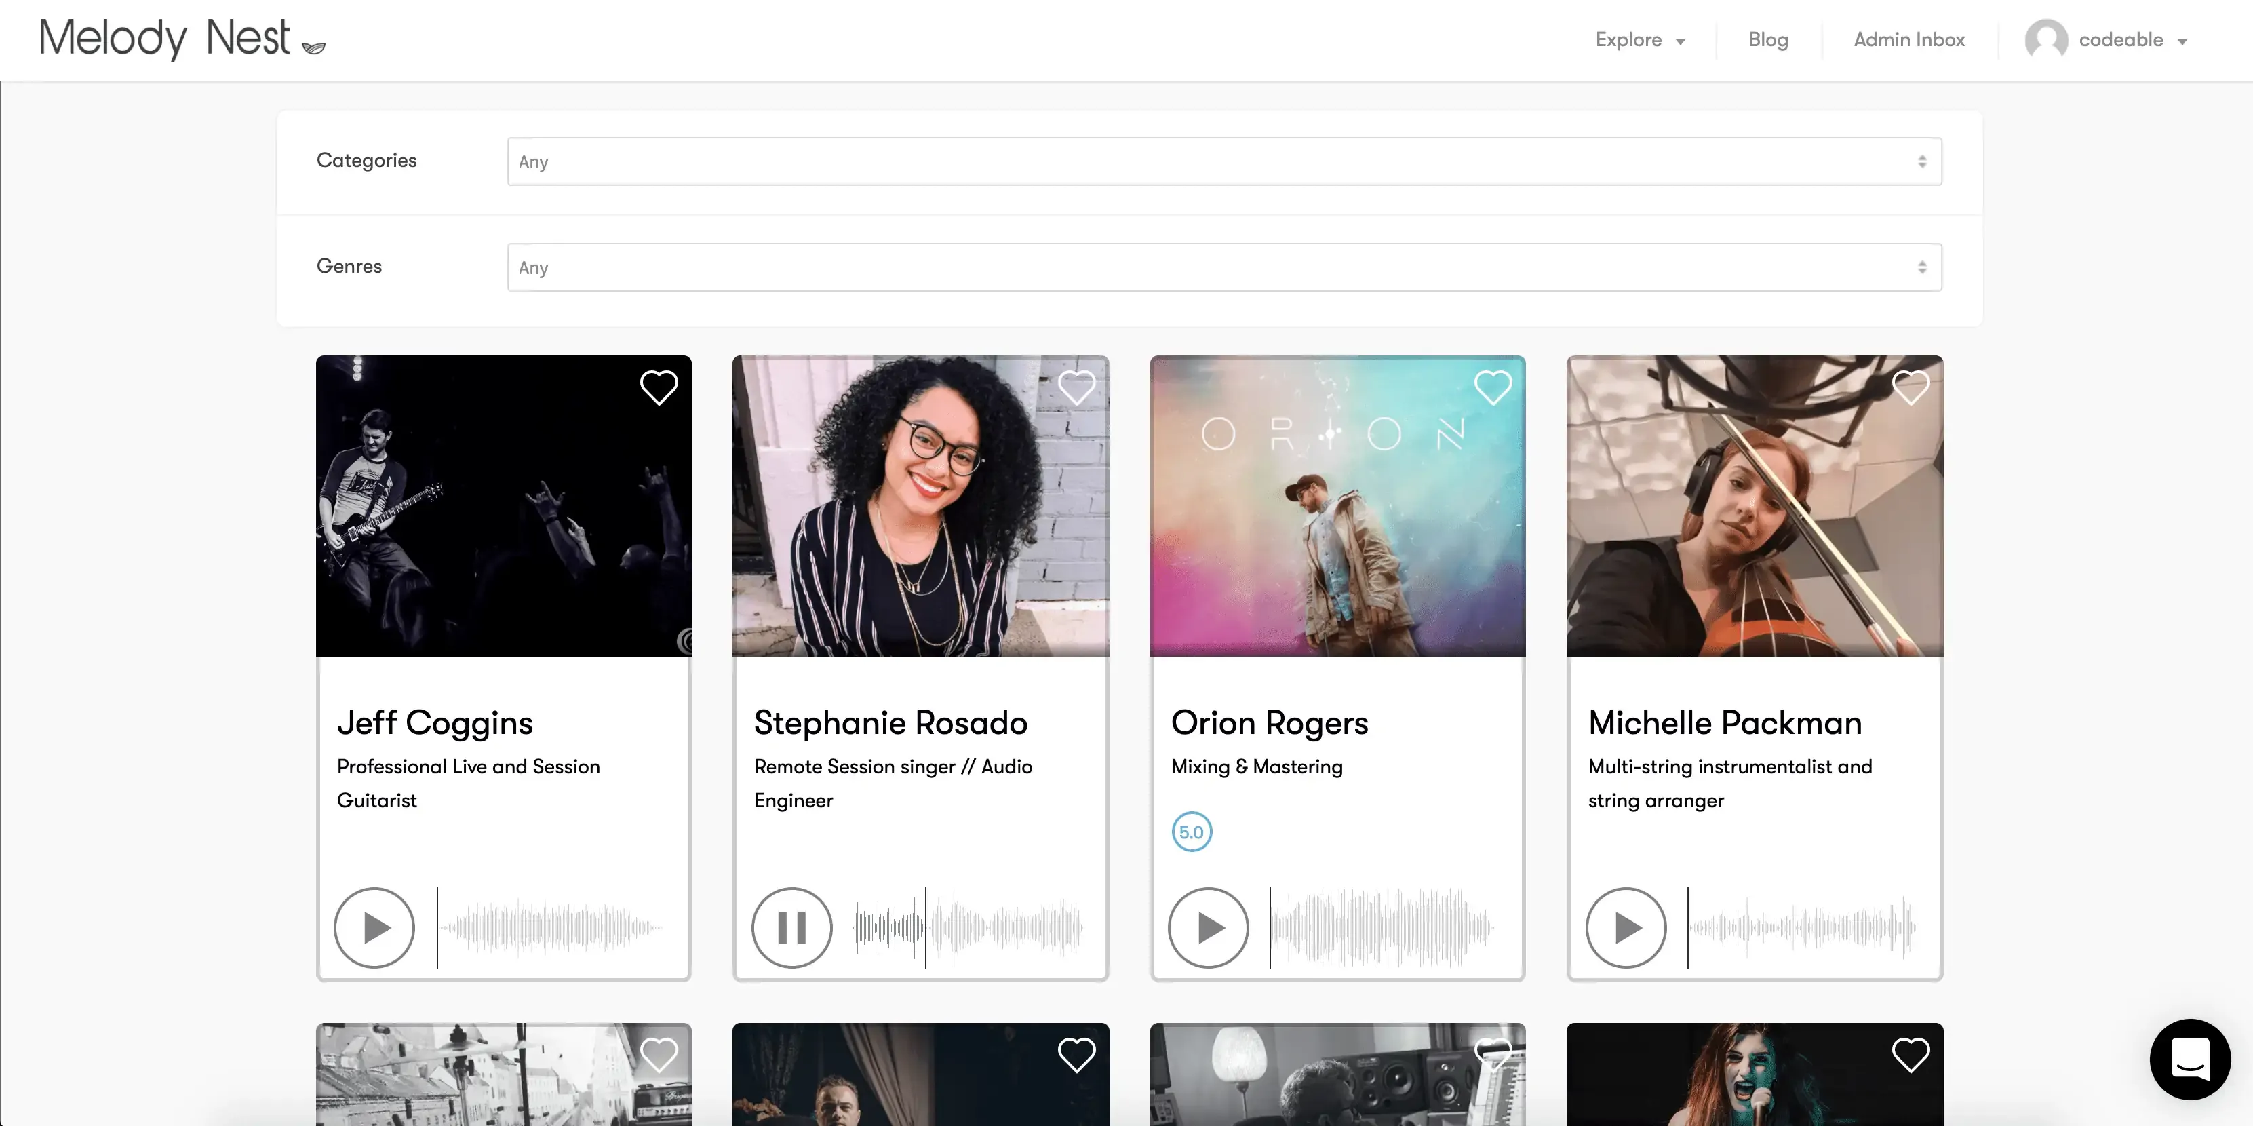The image size is (2253, 1126).
Task: Expand the codeable account menu
Action: click(2133, 40)
